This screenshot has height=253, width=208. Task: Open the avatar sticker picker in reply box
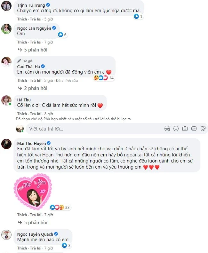point(167,129)
